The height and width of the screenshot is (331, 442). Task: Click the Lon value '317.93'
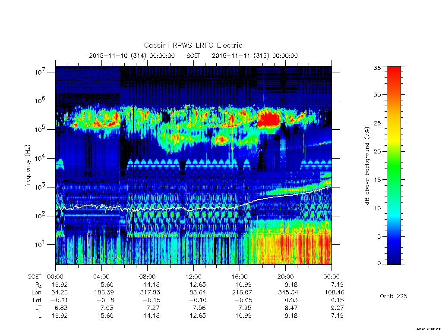pos(150,293)
